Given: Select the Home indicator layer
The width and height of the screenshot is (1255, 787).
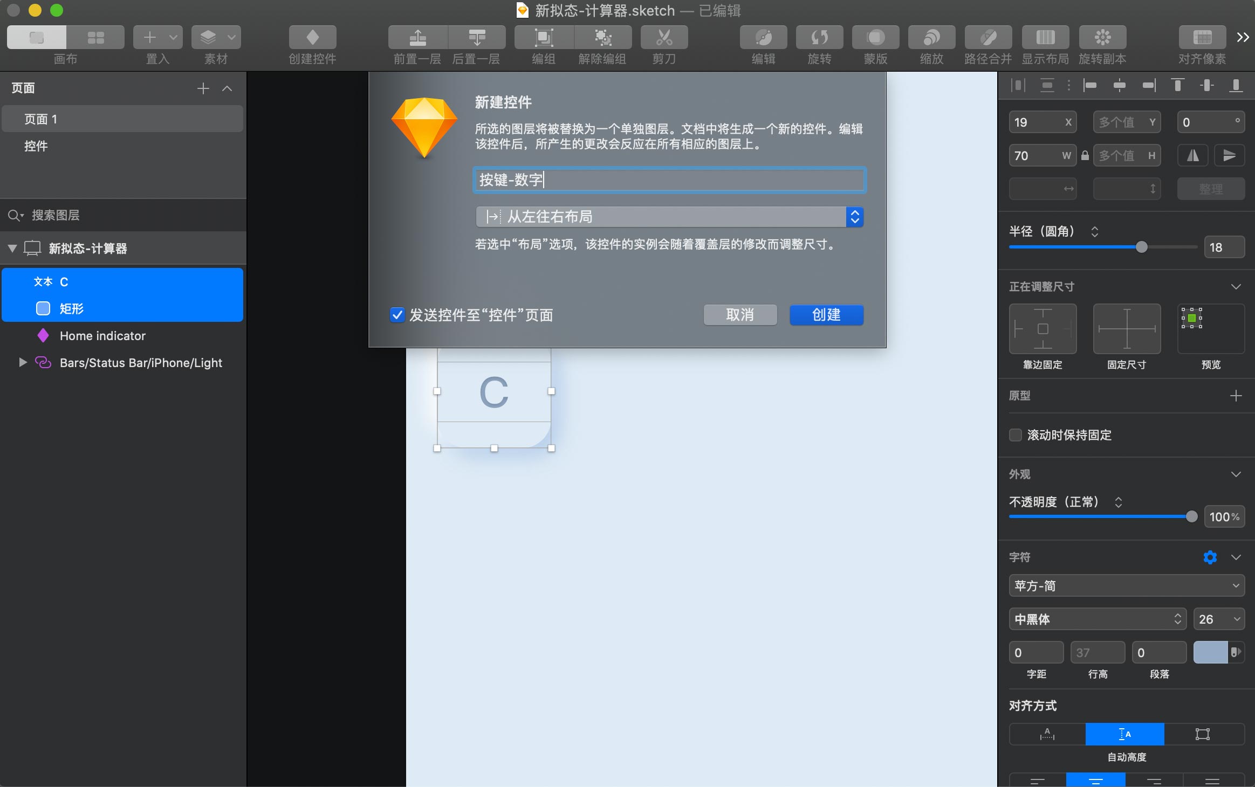Looking at the screenshot, I should pos(102,336).
